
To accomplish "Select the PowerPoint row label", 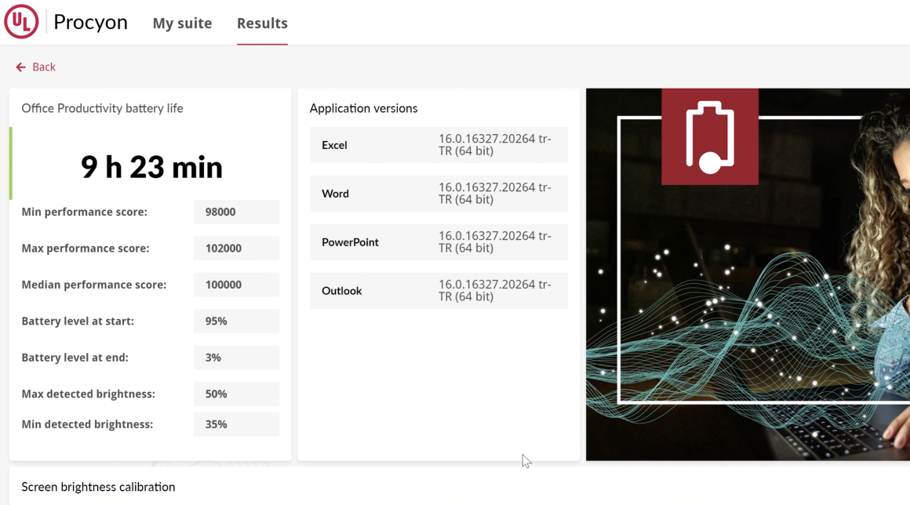I will coord(350,242).
